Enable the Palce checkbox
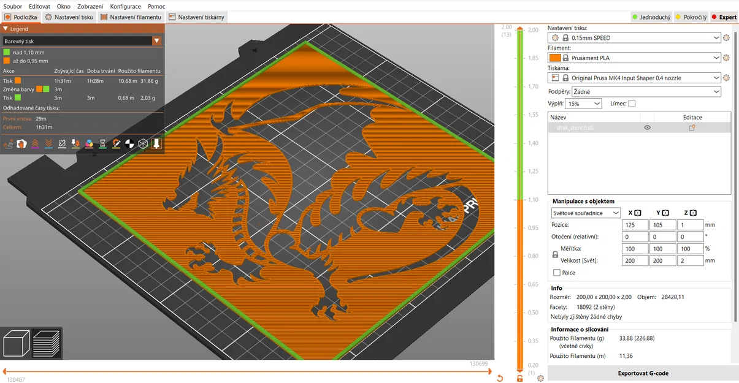The height and width of the screenshot is (383, 739). 557,273
